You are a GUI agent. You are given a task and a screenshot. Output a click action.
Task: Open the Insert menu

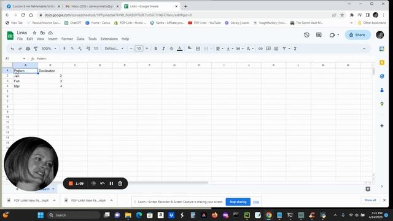coord(53,39)
